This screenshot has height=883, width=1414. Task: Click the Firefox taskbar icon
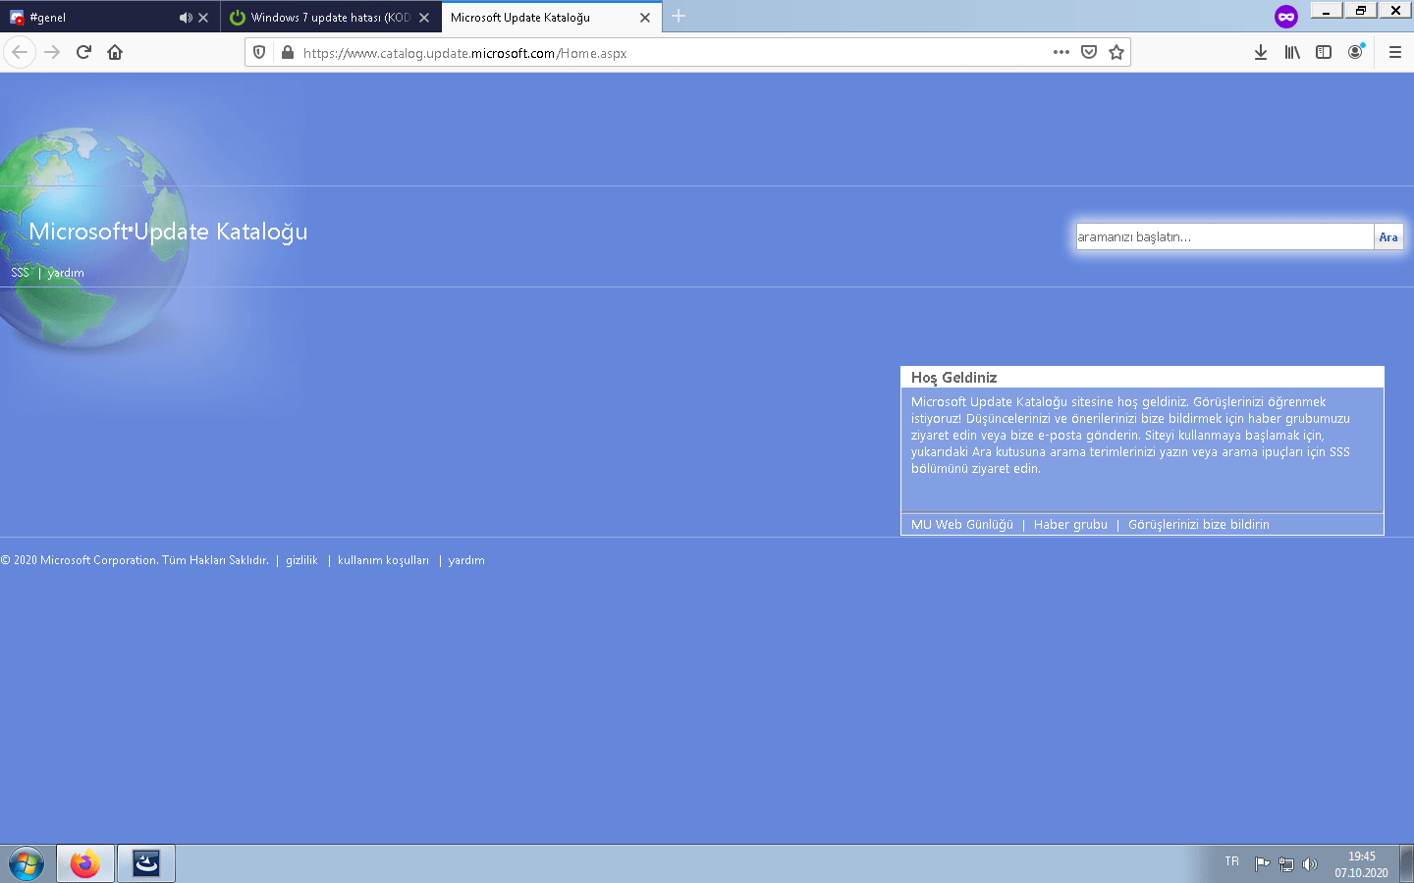click(85, 864)
